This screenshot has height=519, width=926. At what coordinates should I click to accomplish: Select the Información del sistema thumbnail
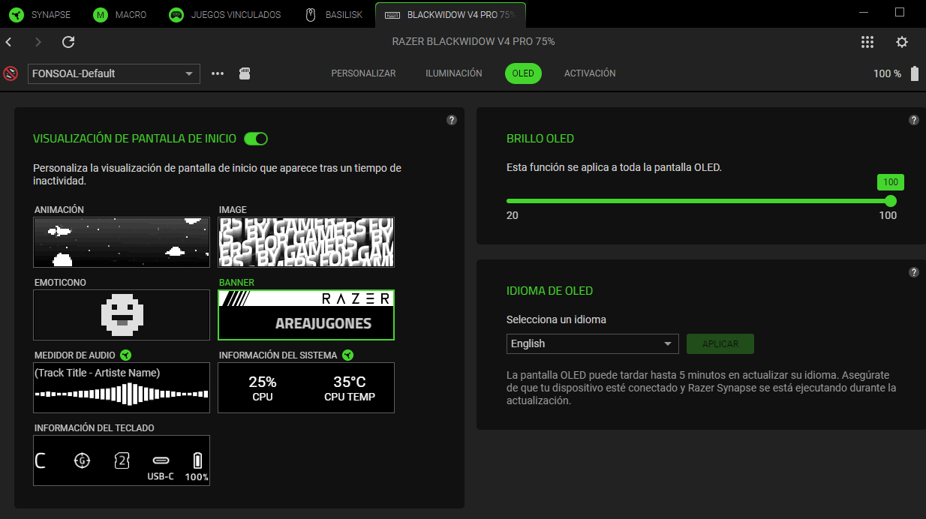[x=306, y=388]
